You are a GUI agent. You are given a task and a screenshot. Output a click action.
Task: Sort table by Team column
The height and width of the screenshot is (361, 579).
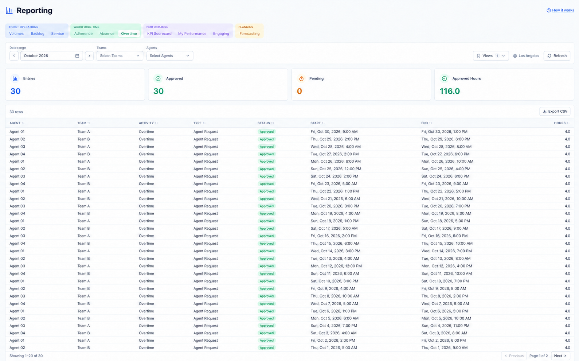click(x=84, y=123)
